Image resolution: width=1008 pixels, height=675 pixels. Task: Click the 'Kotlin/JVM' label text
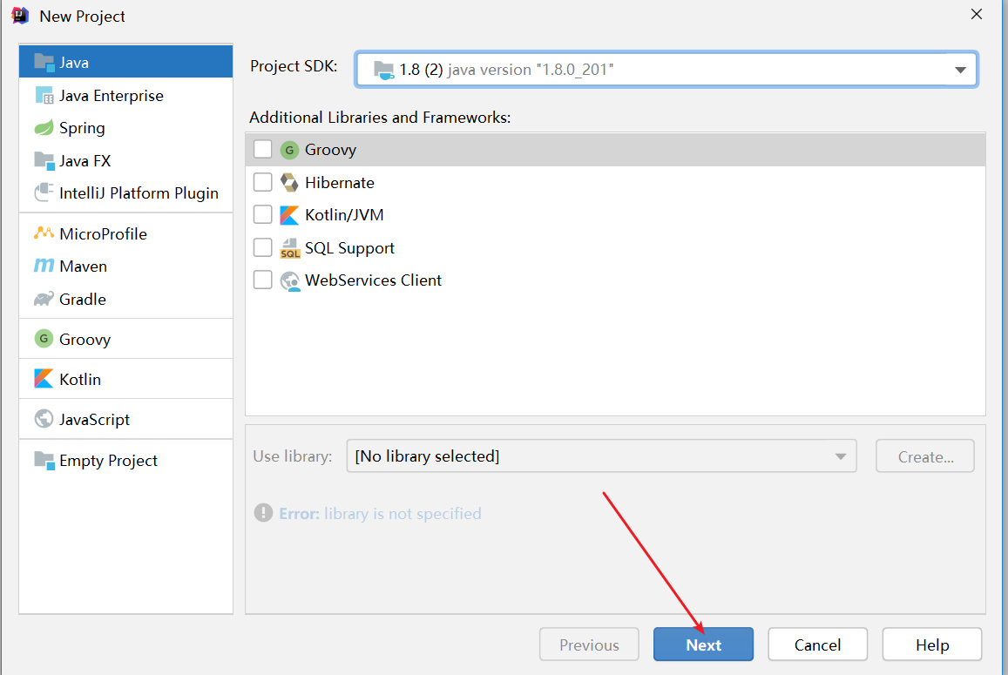[x=344, y=215]
